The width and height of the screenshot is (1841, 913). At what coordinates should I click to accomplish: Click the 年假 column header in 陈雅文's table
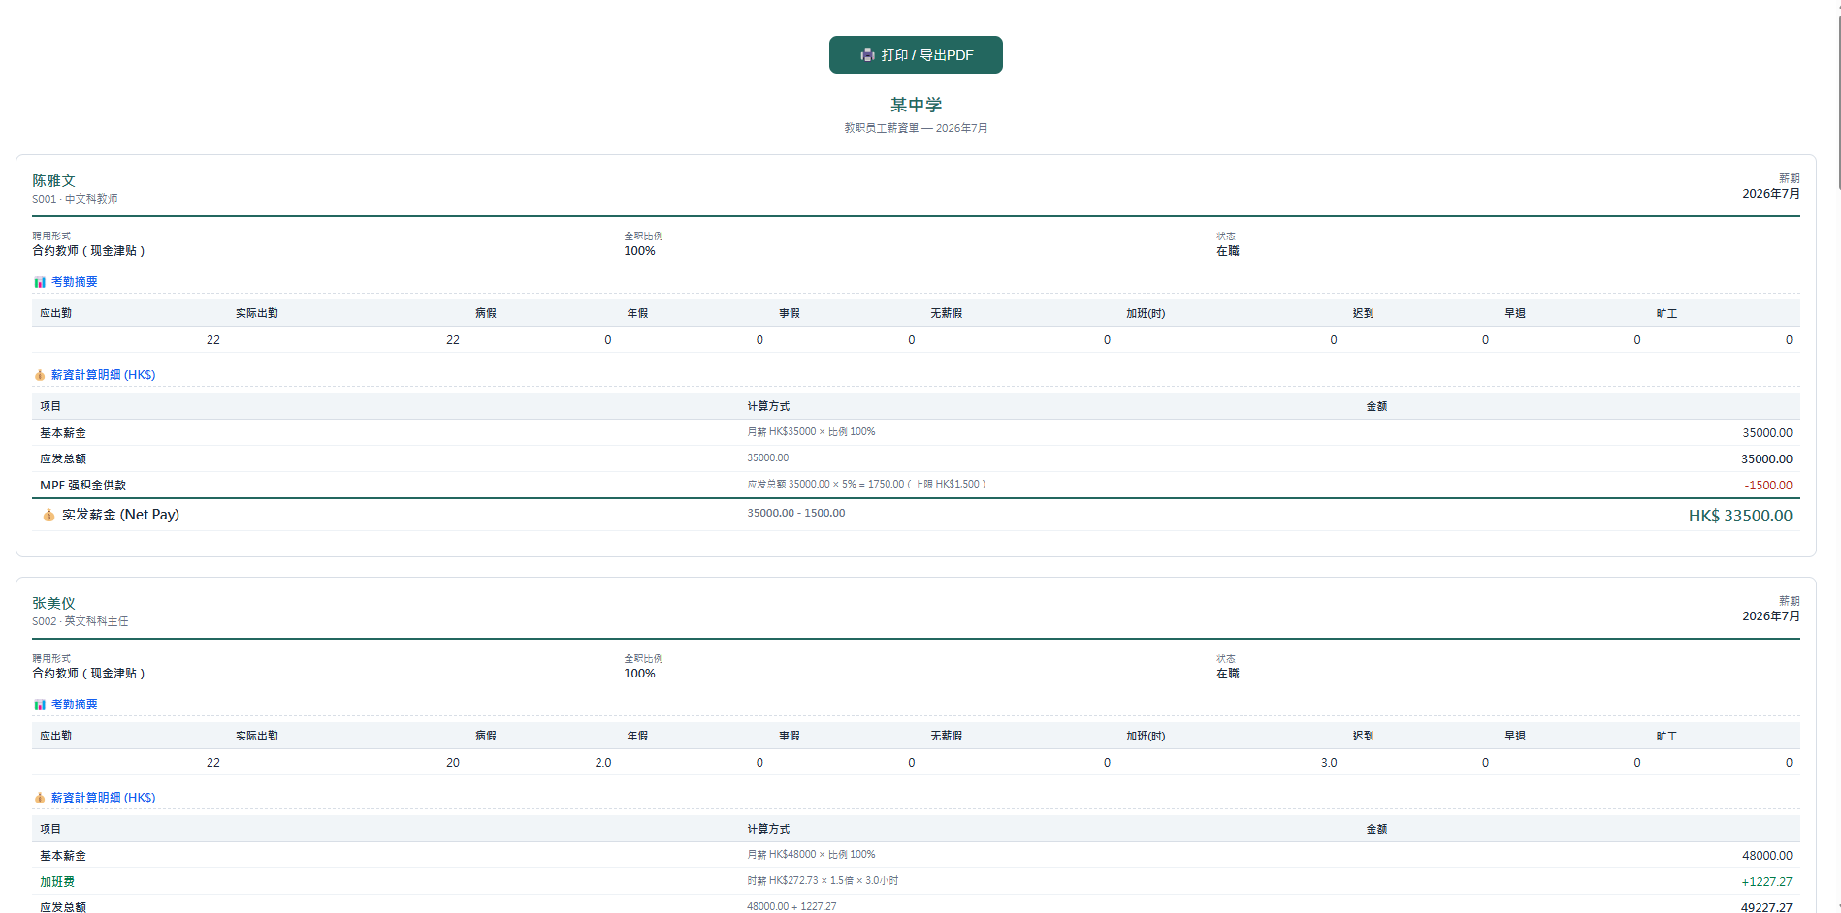tap(637, 313)
